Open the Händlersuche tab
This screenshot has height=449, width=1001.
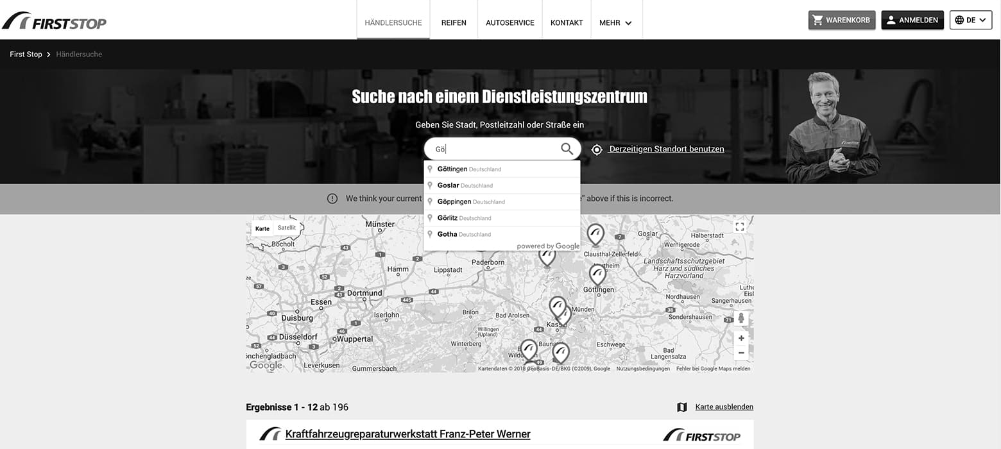click(x=393, y=22)
